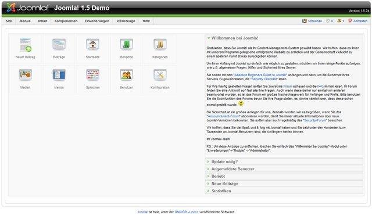
Task: Open the Security-Forum link
Action: tap(315, 120)
